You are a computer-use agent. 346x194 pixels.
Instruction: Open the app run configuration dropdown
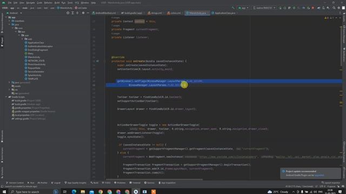click(x=243, y=8)
